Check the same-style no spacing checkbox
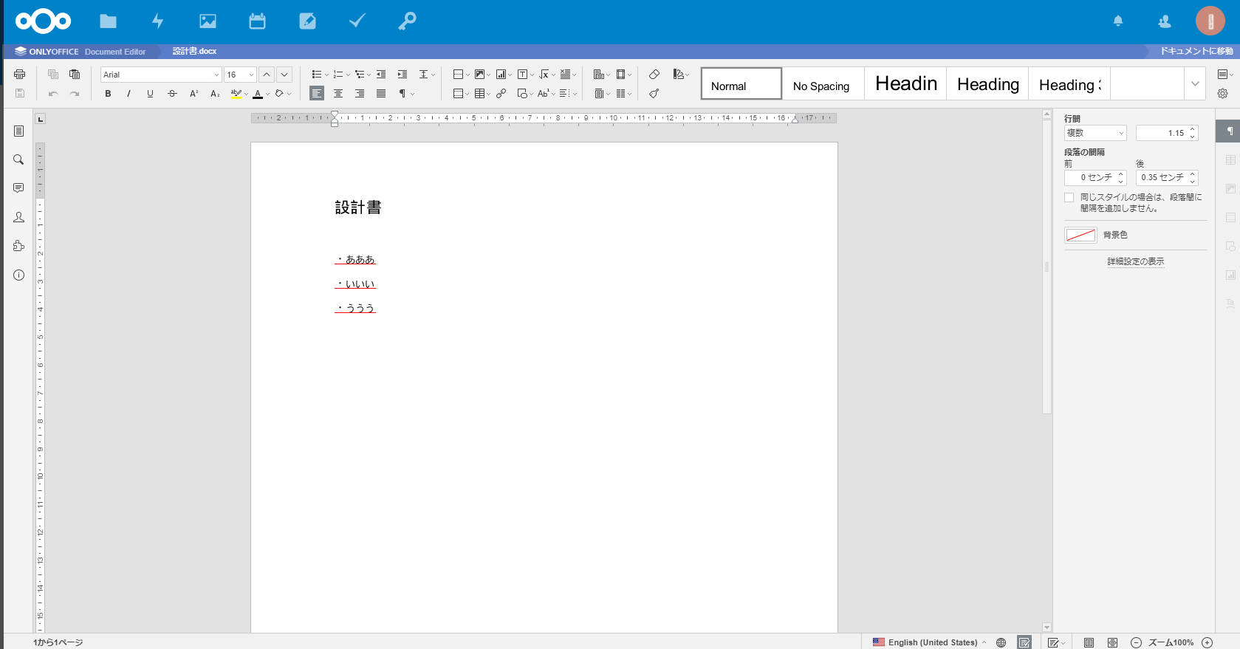The width and height of the screenshot is (1240, 649). tap(1069, 197)
